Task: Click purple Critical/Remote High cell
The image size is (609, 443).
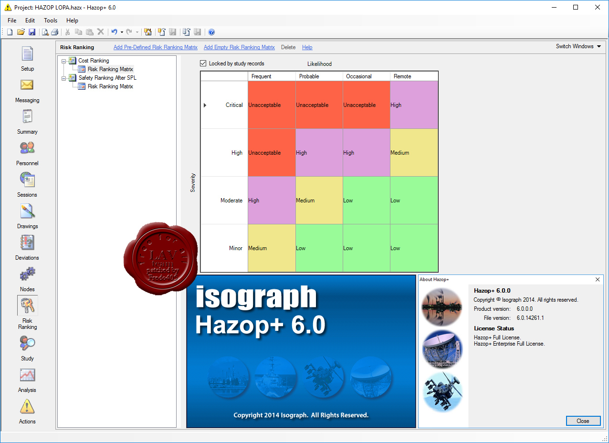Action: pos(414,105)
